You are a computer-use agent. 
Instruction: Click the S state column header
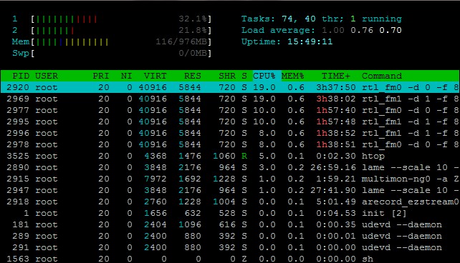[244, 76]
